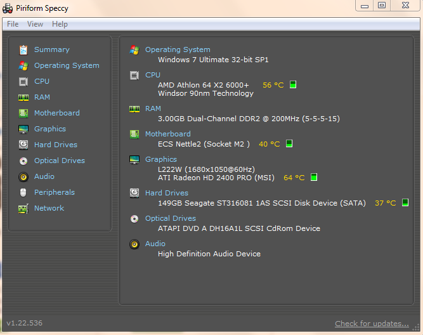Image resolution: width=423 pixels, height=335 pixels.
Task: Open the RAM section from sidebar
Action: click(42, 97)
